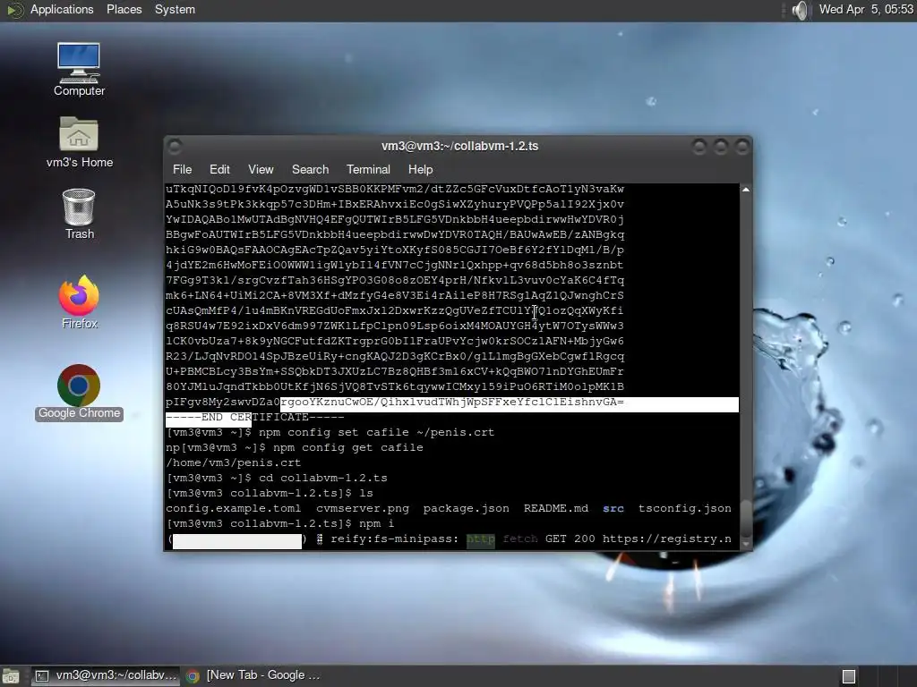917x687 pixels.
Task: Open the Trash desktop icon
Action: pyautogui.click(x=79, y=214)
